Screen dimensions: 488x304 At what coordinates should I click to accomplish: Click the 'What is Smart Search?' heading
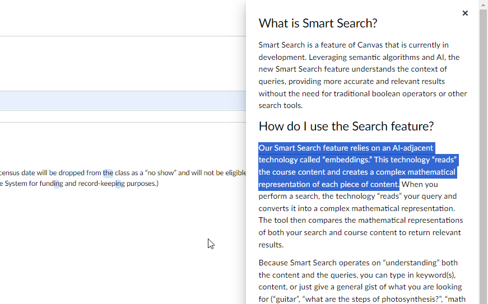tap(318, 24)
